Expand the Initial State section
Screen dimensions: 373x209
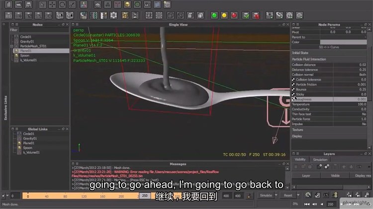pyautogui.click(x=329, y=53)
